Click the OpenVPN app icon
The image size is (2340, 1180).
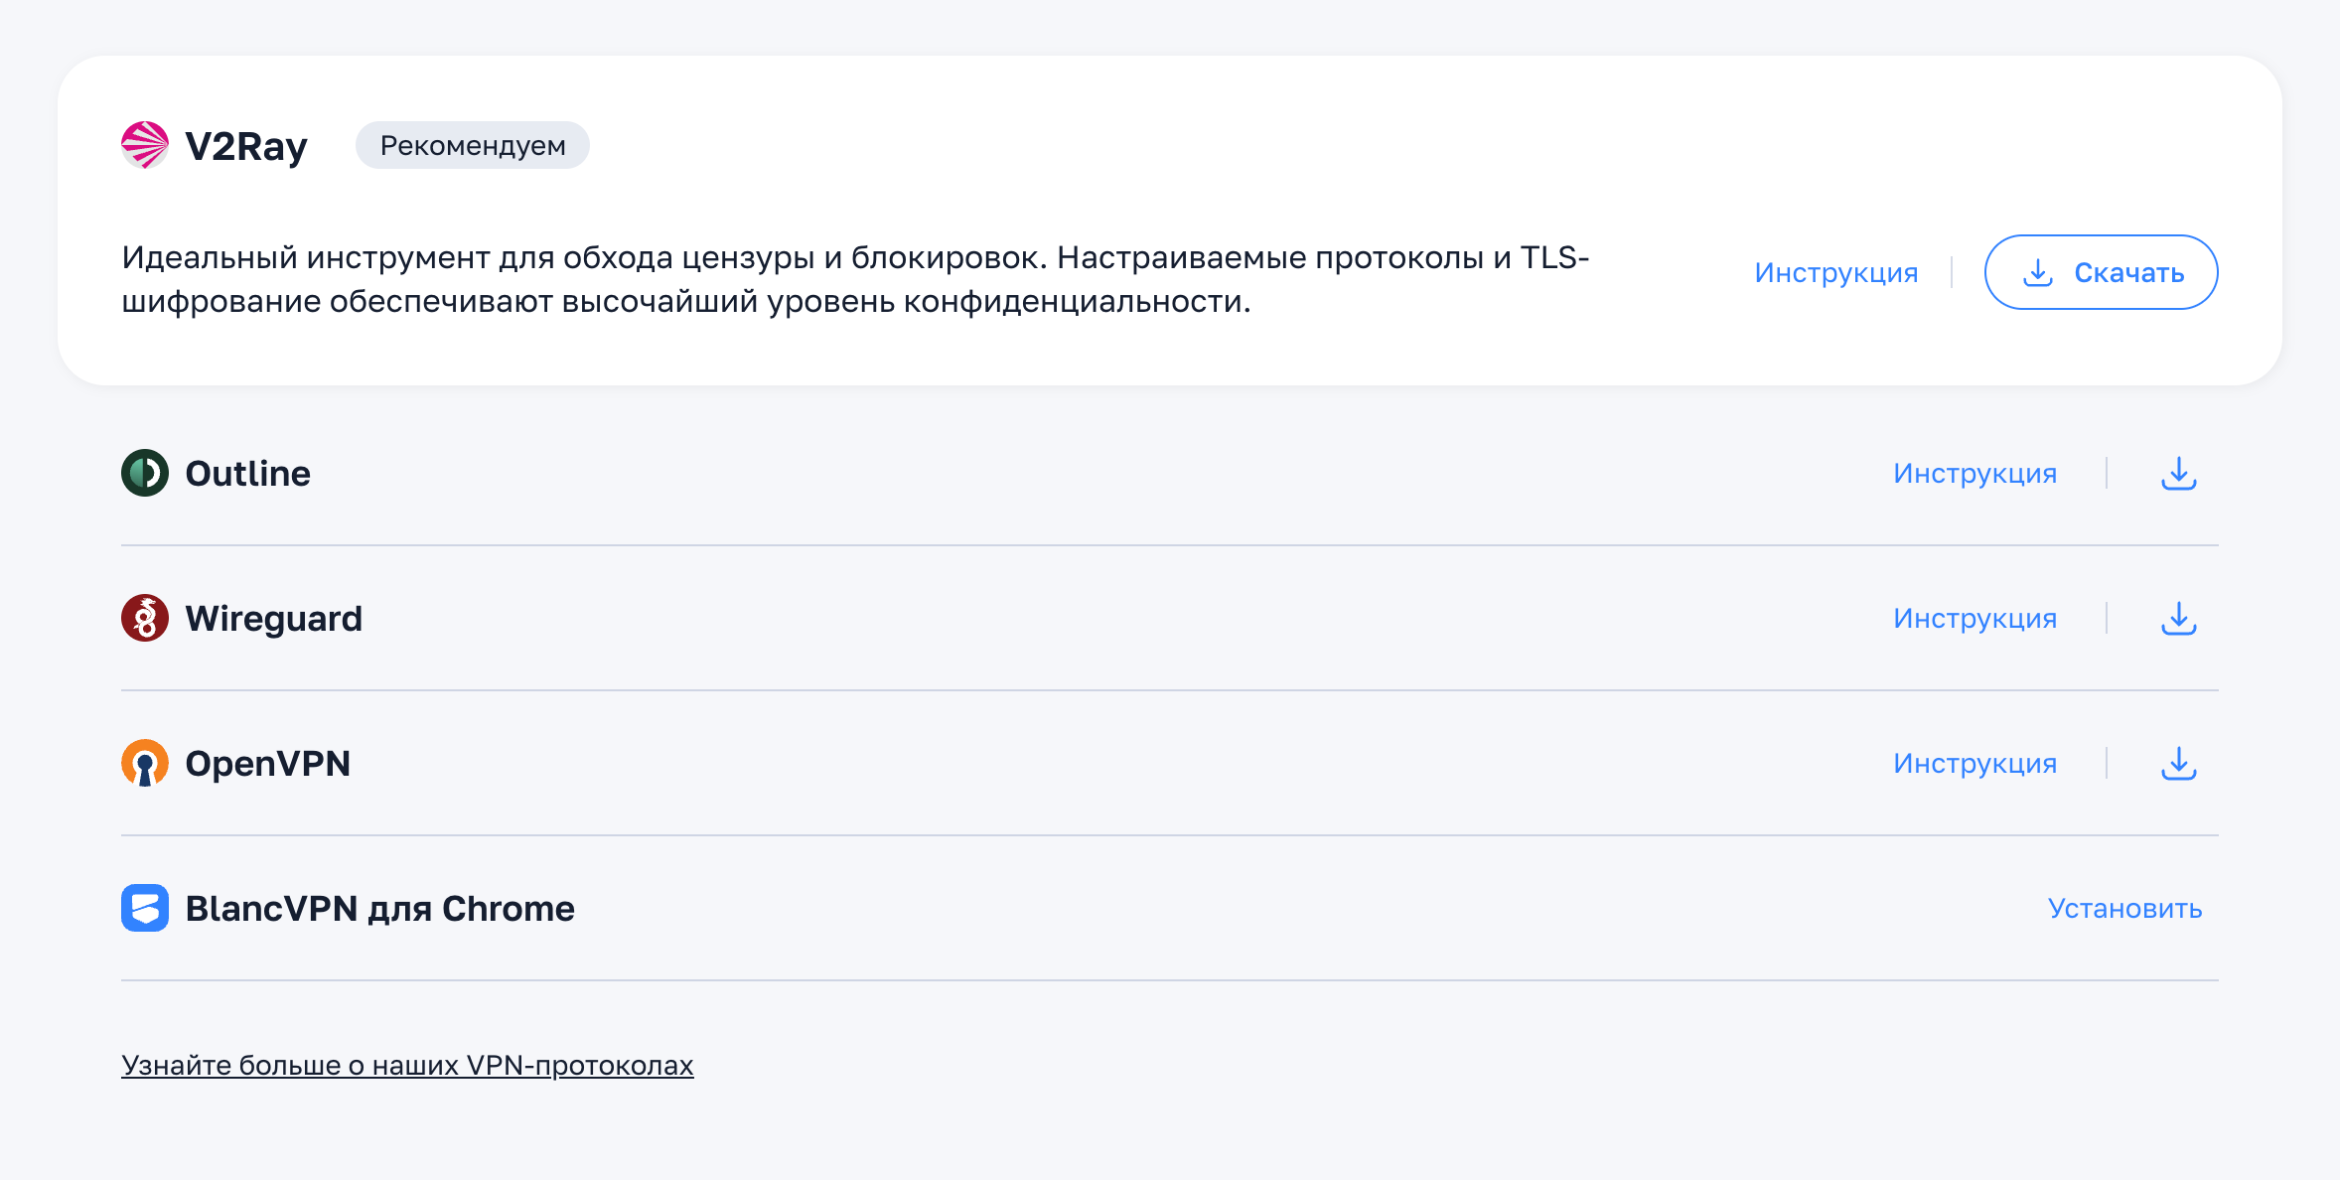(145, 763)
